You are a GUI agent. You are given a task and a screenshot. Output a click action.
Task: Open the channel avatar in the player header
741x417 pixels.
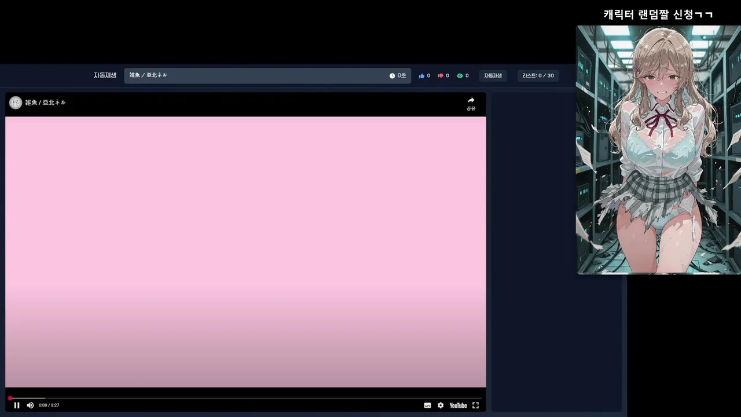(x=16, y=103)
